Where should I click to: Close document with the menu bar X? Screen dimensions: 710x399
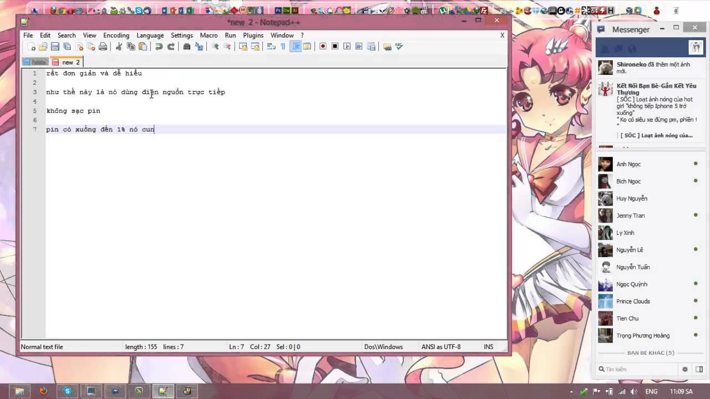[502, 35]
